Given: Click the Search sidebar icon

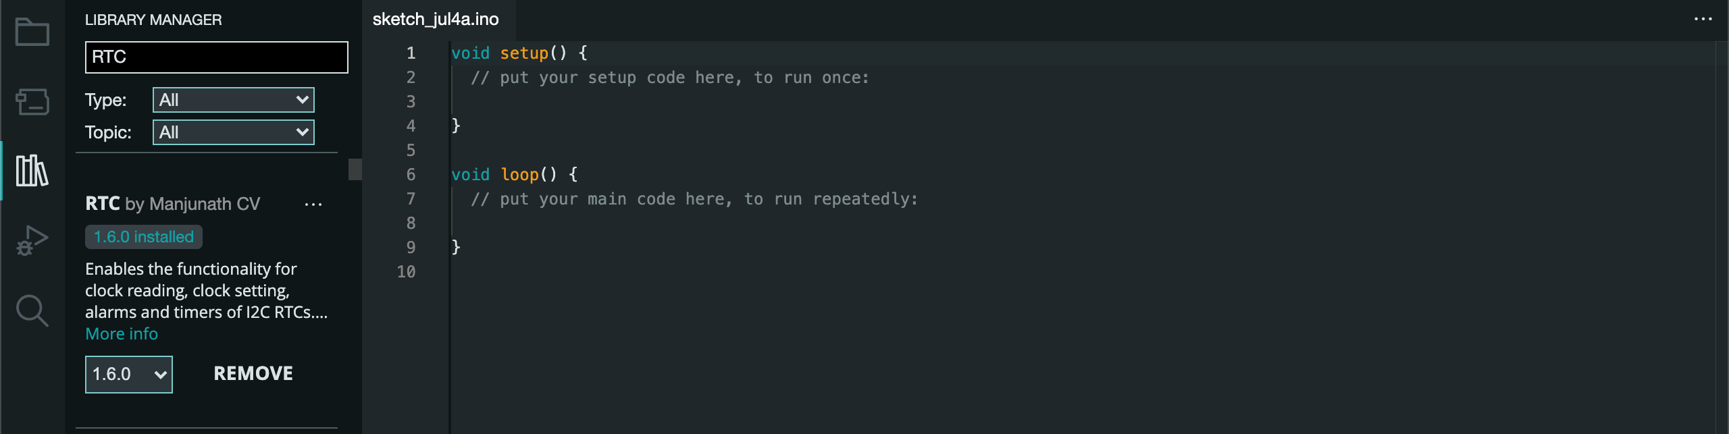Looking at the screenshot, I should (31, 311).
